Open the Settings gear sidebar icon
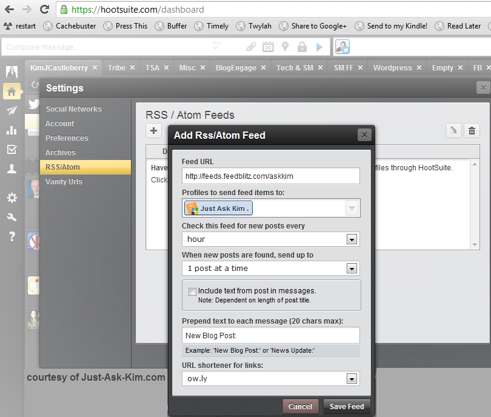Viewport: 491px width, 417px height. 12,198
